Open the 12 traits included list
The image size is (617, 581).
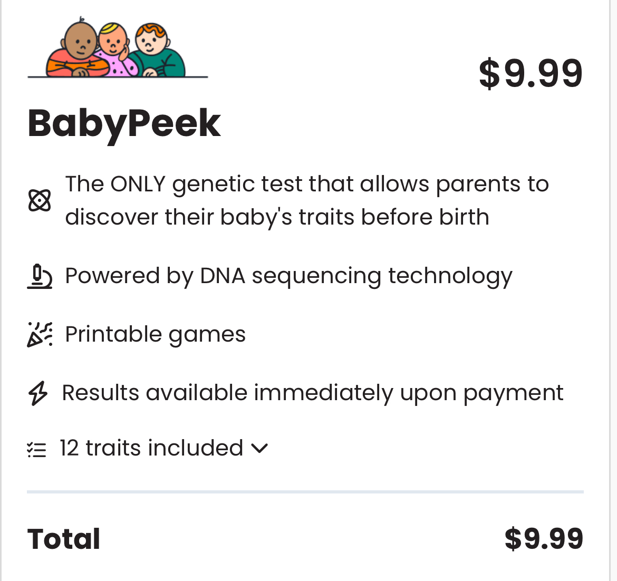(x=151, y=448)
